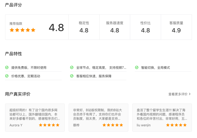This screenshot has height=138, width=197.
Task: Select the 客服质量 4.9 score cell
Action: click(176, 27)
